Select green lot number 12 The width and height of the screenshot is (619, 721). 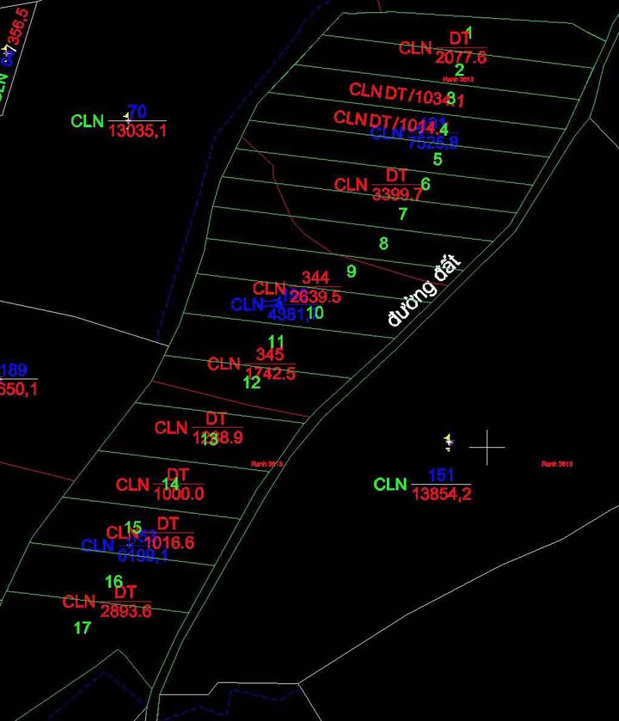252,382
